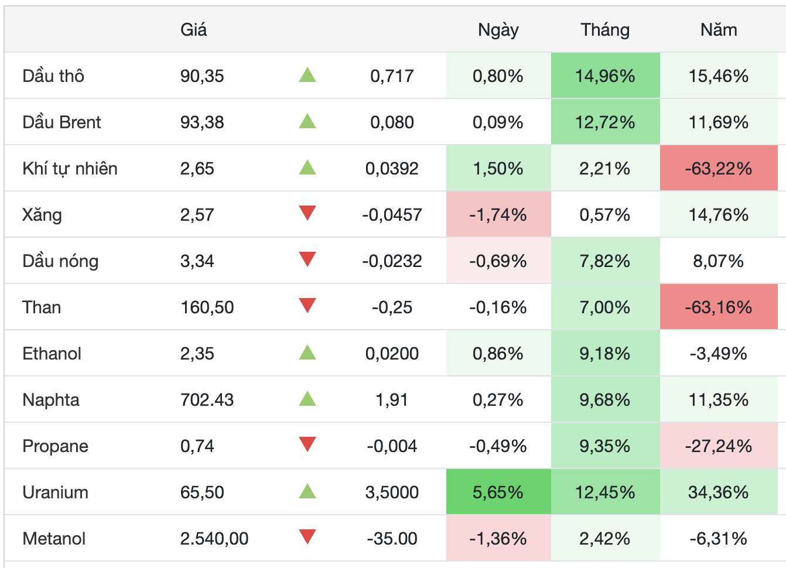Click the -63,16% yearly cell for Than

pos(719,307)
